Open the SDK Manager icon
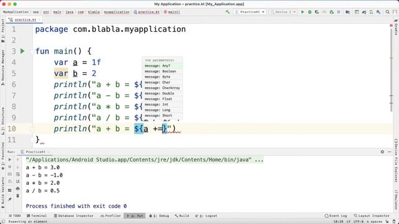This screenshot has width=399, height=224. pos(378,12)
